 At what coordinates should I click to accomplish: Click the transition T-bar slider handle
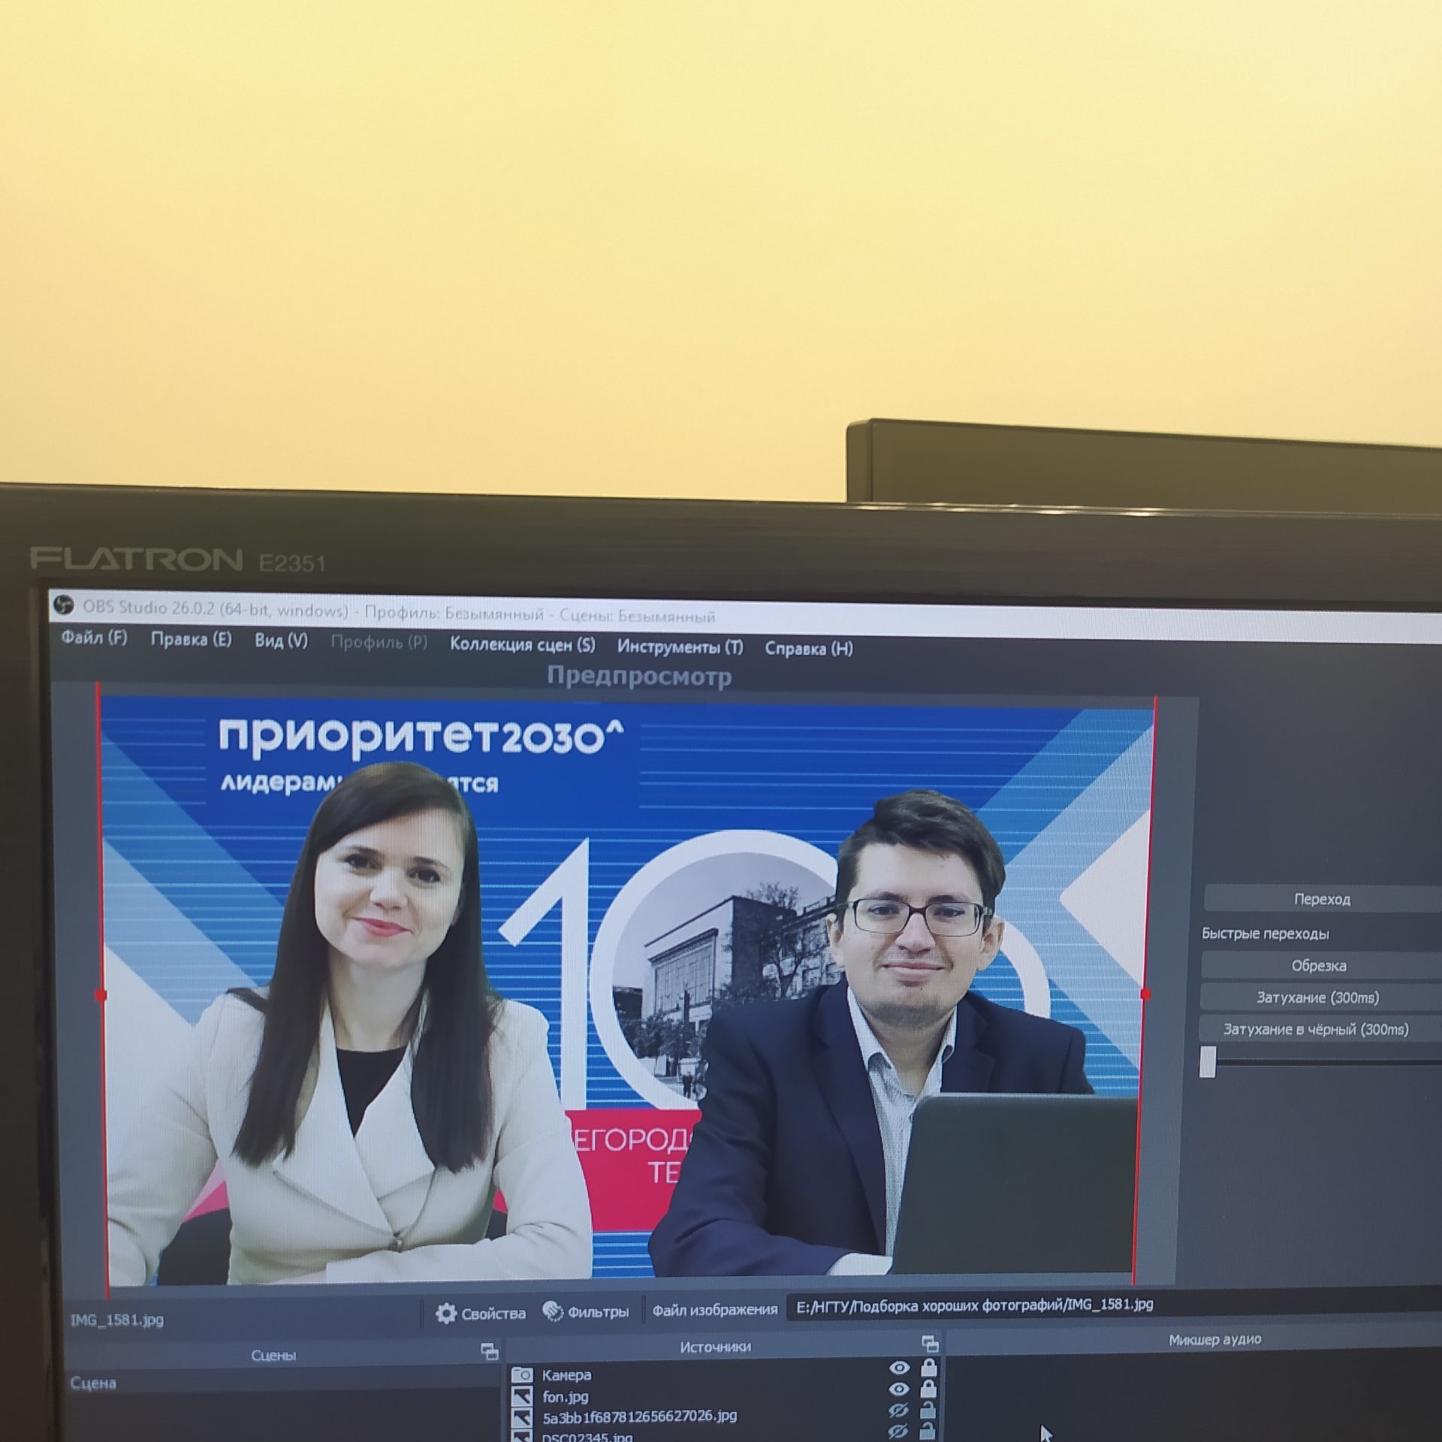[x=1207, y=1061]
